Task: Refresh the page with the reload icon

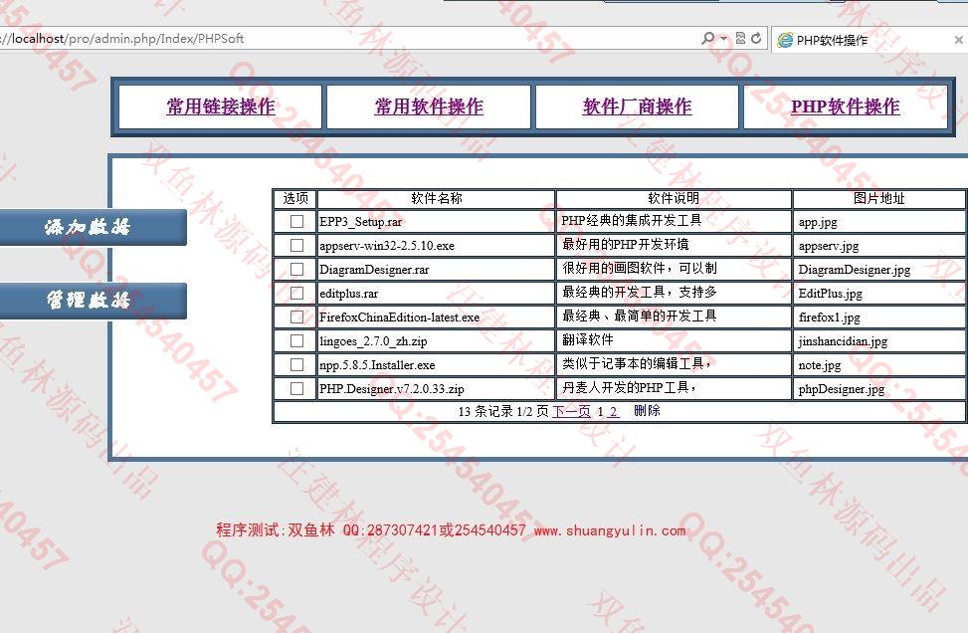Action: [756, 38]
